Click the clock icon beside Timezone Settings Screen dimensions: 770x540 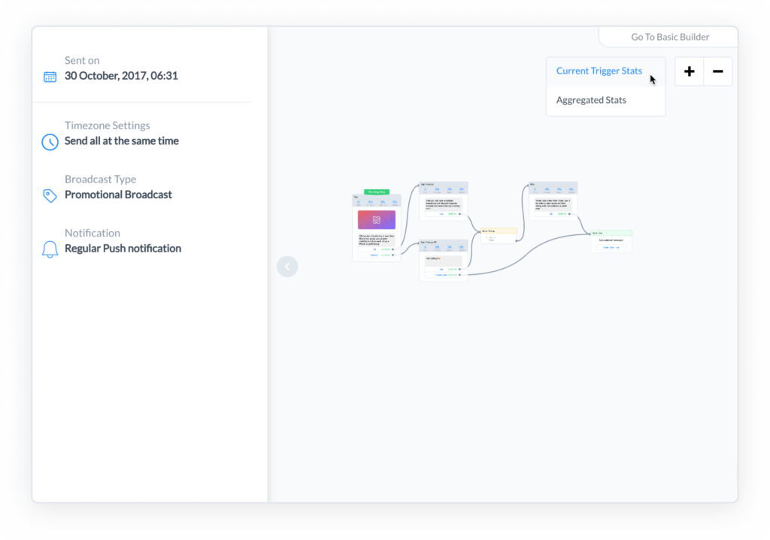click(50, 141)
